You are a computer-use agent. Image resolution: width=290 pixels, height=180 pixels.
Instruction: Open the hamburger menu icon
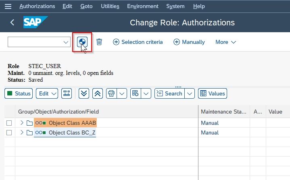click(x=8, y=6)
